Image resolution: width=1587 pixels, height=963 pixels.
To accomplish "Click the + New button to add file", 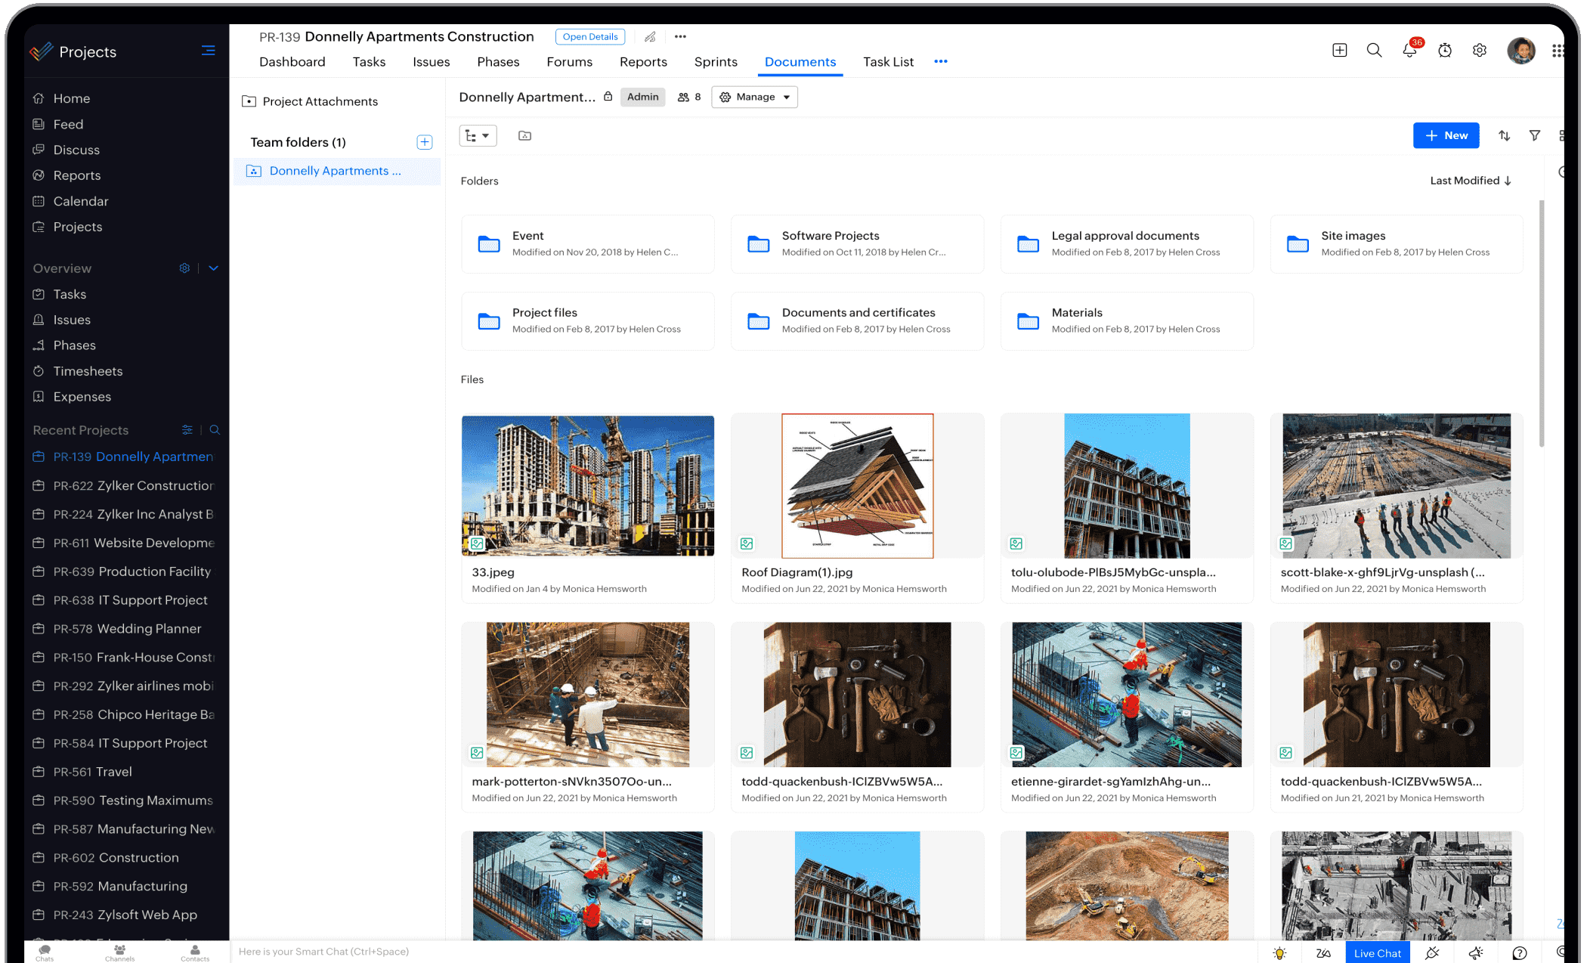I will coord(1445,135).
